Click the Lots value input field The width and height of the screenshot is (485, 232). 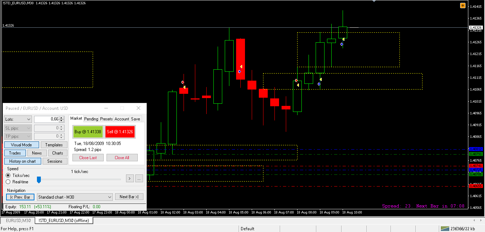[x=47, y=119]
